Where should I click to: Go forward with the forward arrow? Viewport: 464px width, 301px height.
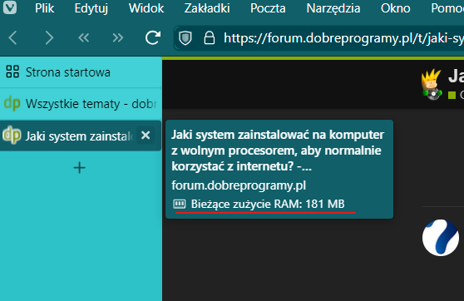(49, 38)
